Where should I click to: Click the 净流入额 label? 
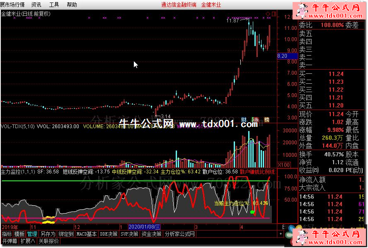(x=312, y=180)
